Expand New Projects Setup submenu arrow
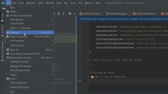 click(52, 70)
